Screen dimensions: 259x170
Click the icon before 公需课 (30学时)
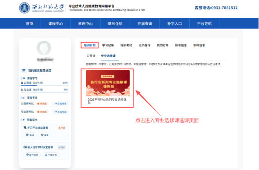click(x=22, y=83)
